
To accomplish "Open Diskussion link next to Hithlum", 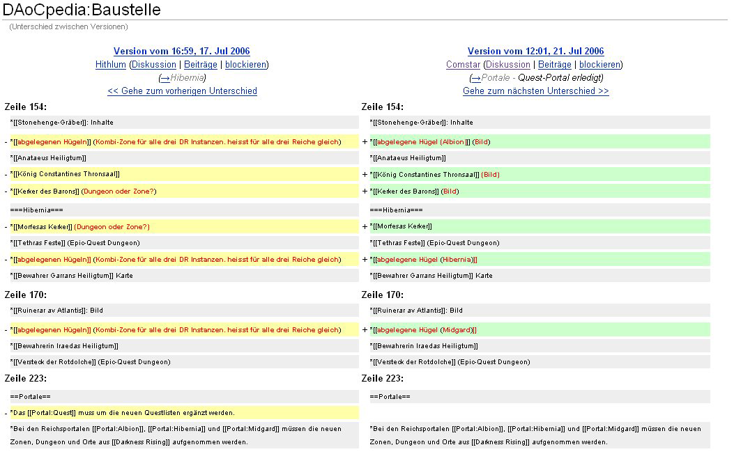I will tap(154, 64).
